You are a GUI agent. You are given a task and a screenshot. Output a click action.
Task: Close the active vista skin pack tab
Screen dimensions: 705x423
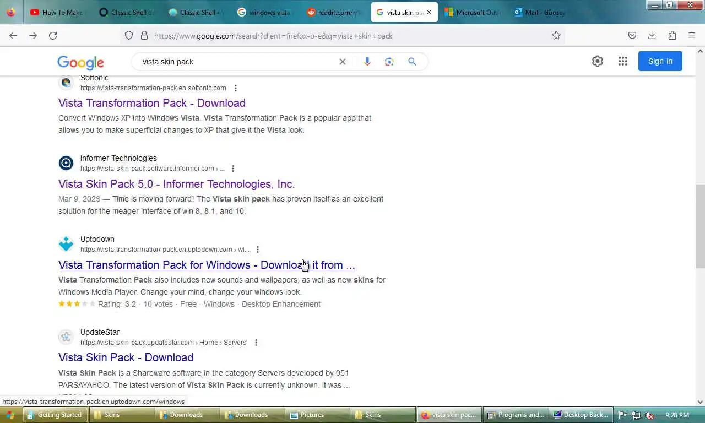pyautogui.click(x=429, y=12)
